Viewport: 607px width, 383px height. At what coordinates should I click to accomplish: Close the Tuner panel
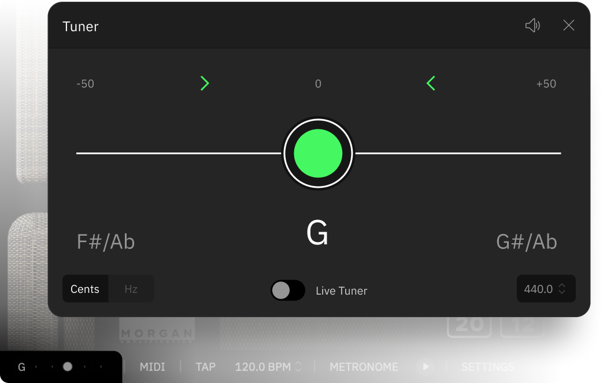click(569, 25)
